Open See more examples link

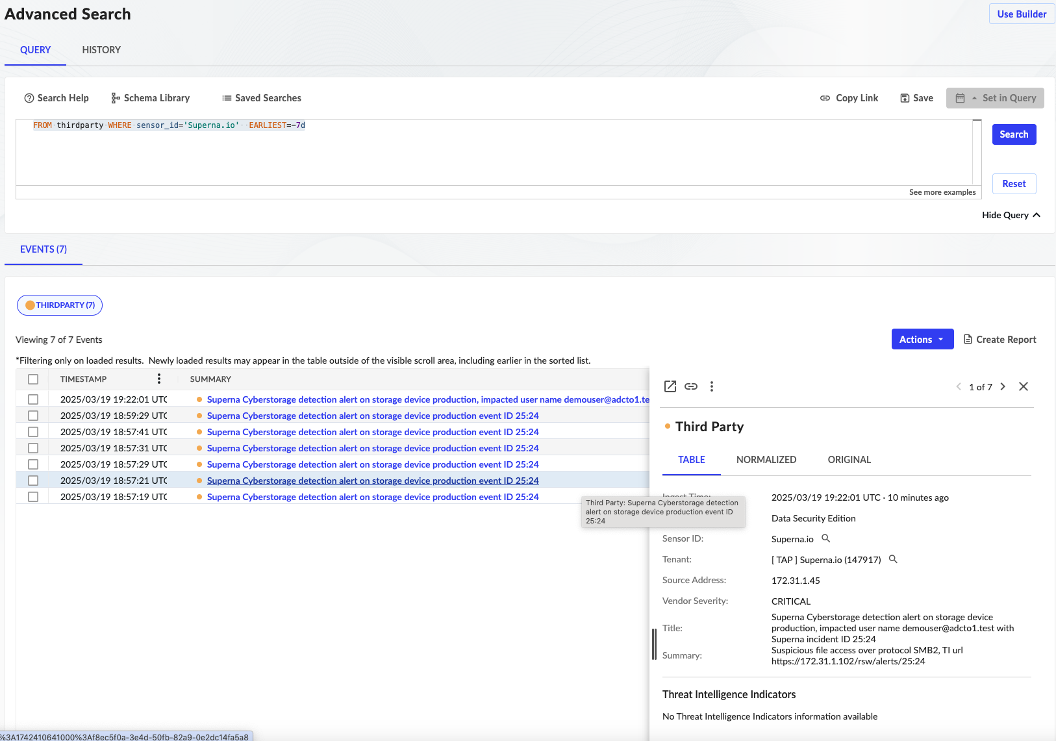(942, 192)
